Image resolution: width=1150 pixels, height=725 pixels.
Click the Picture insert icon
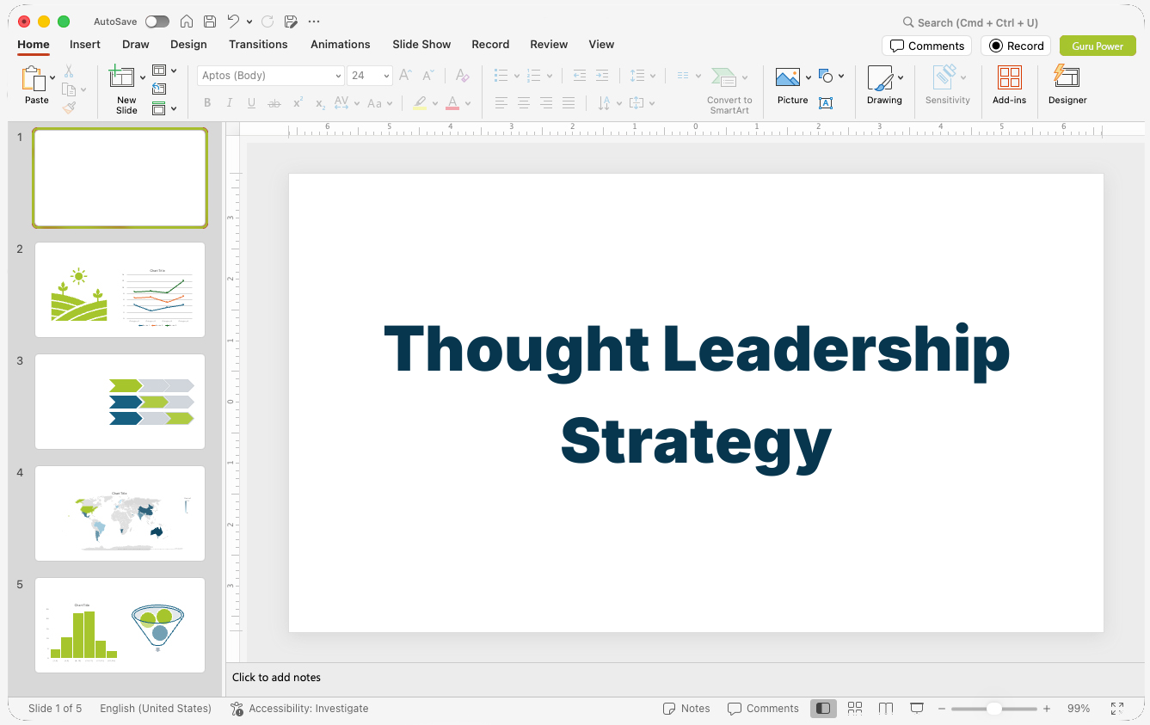[788, 78]
